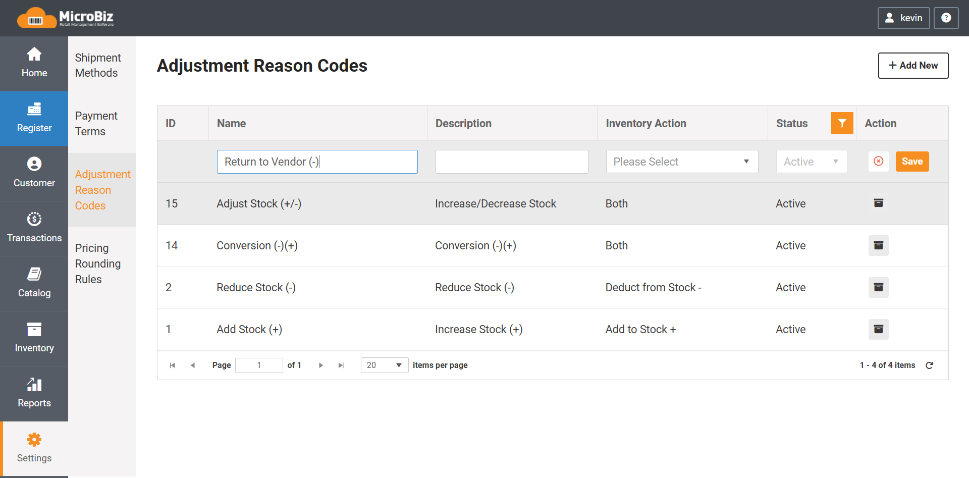
Task: Open the Reports section
Action: point(34,394)
